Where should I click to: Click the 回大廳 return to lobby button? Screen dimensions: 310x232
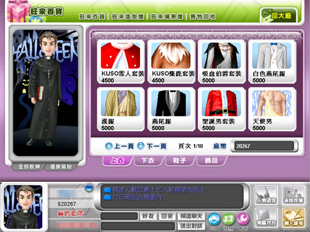279,15
